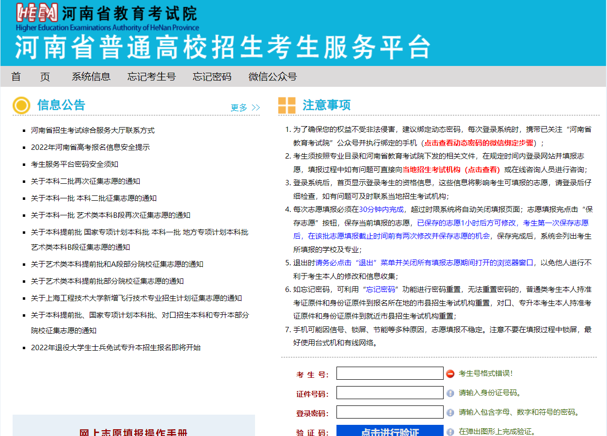Focus the 证件号码 input field
The height and width of the screenshot is (436, 607).
point(389,393)
